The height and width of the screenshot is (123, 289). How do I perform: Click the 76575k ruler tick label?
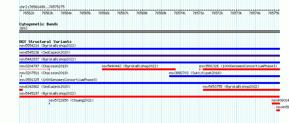pyautogui.click(x=274, y=13)
